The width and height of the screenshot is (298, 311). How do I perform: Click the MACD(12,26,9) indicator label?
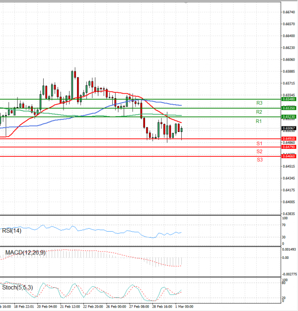25,252
